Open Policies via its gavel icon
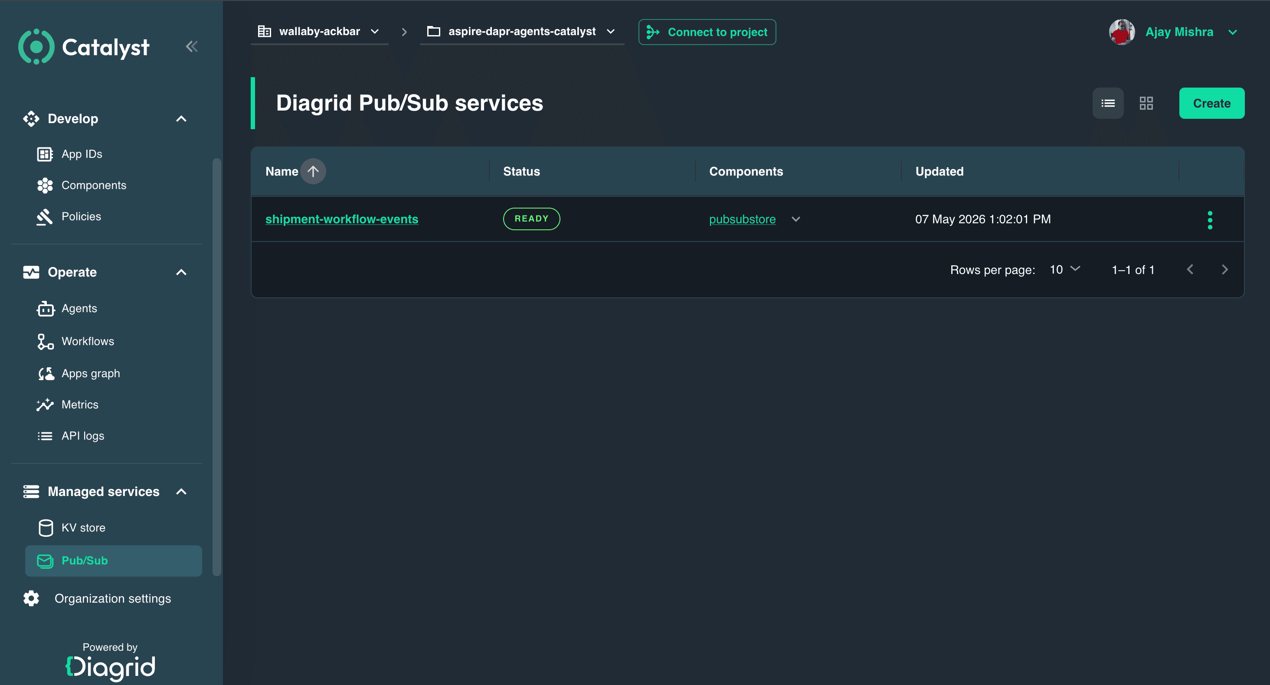The height and width of the screenshot is (685, 1270). tap(45, 216)
